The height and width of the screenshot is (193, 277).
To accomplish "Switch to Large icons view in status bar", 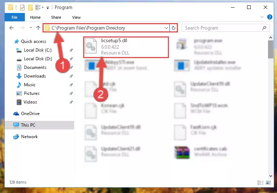I will point(268,183).
